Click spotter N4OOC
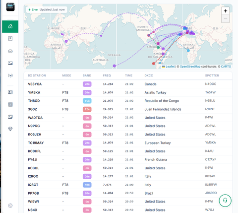238x213 pixels. pyautogui.click(x=211, y=84)
